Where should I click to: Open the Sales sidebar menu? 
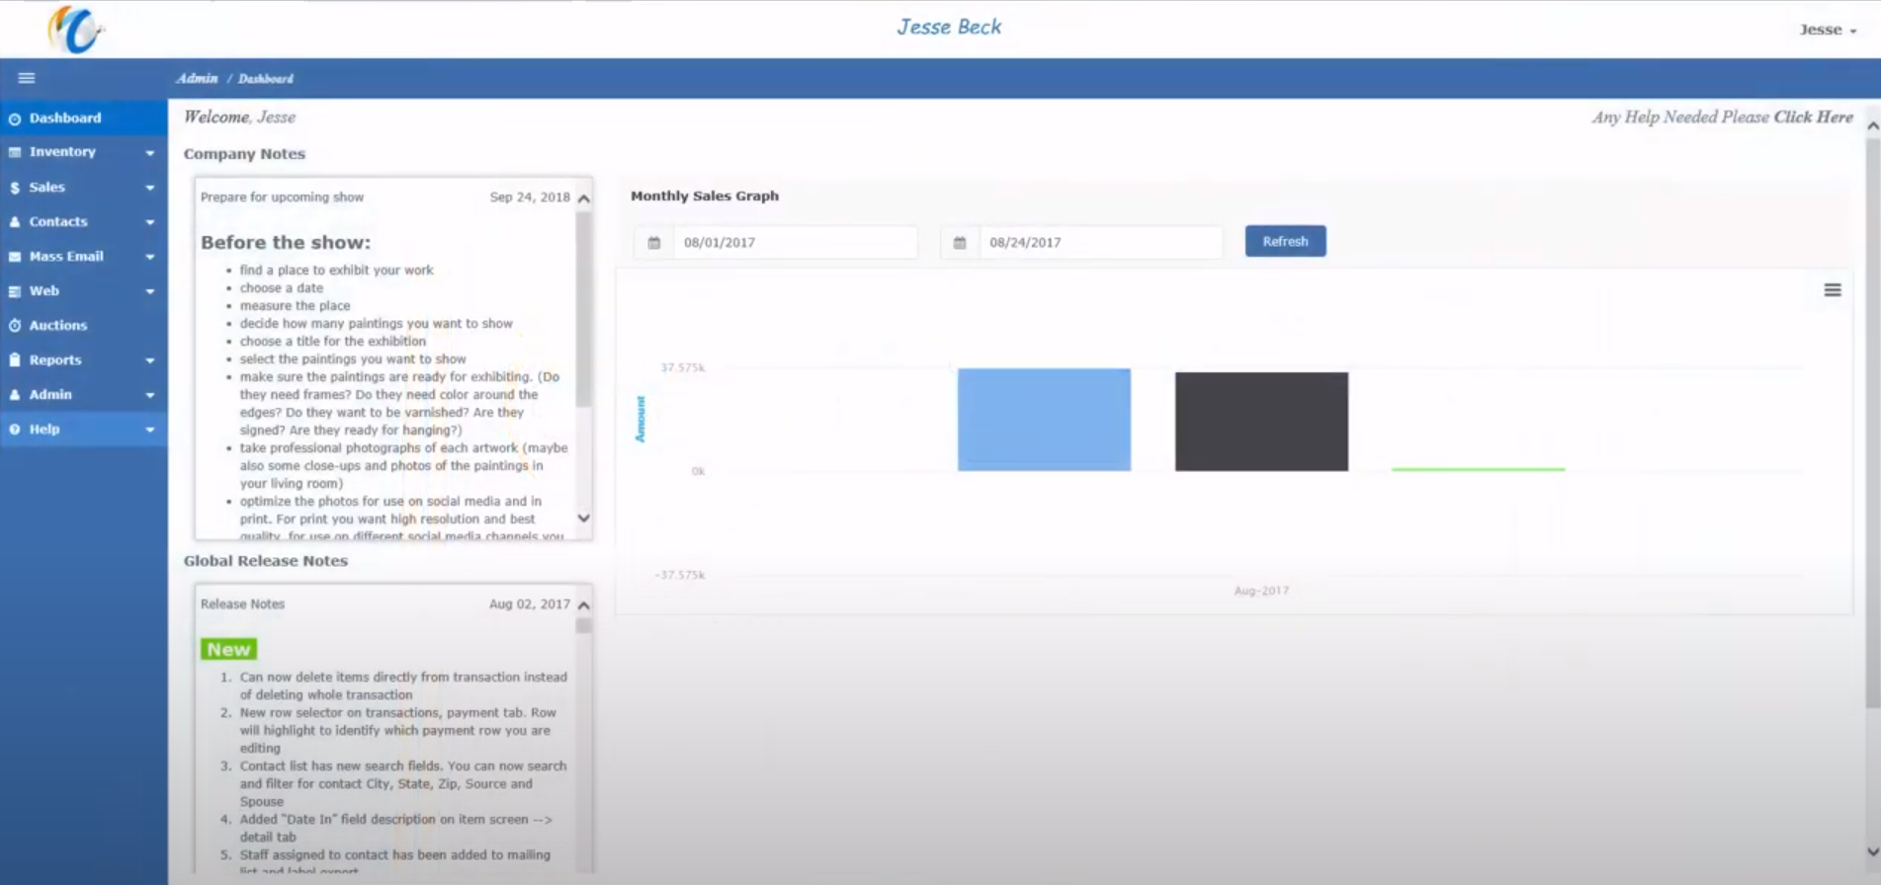pyautogui.click(x=84, y=187)
